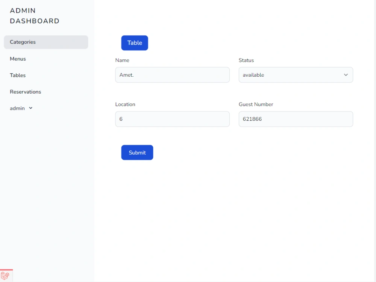
Task: Click the Status dropdown arrow icon
Action: pos(346,75)
